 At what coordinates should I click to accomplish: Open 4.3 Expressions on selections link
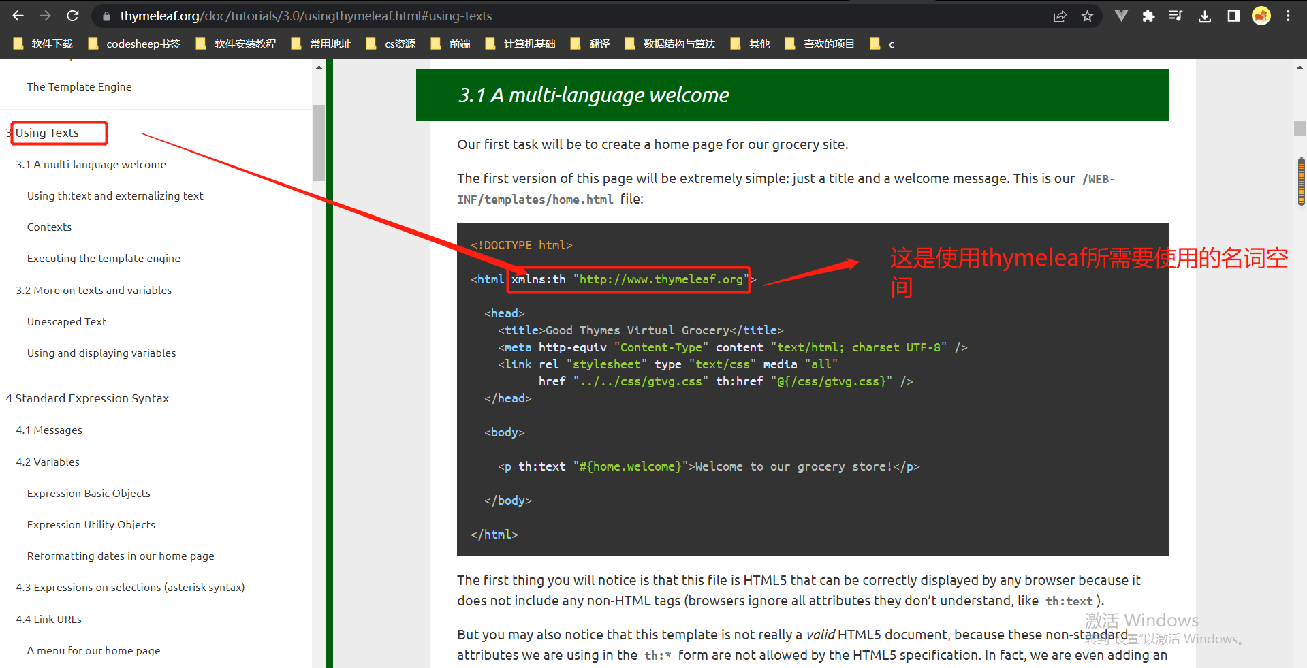[130, 587]
